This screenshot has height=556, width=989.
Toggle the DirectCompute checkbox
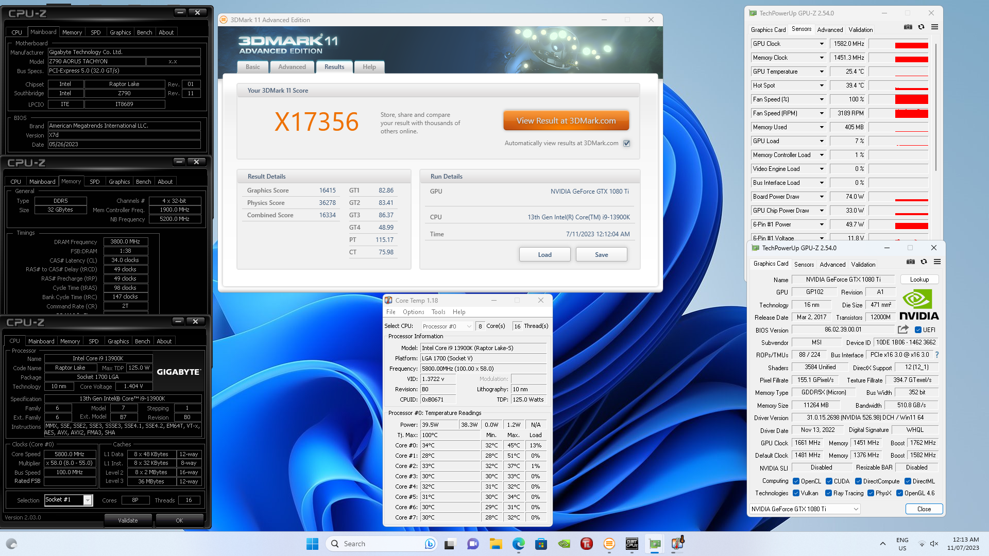tap(858, 481)
